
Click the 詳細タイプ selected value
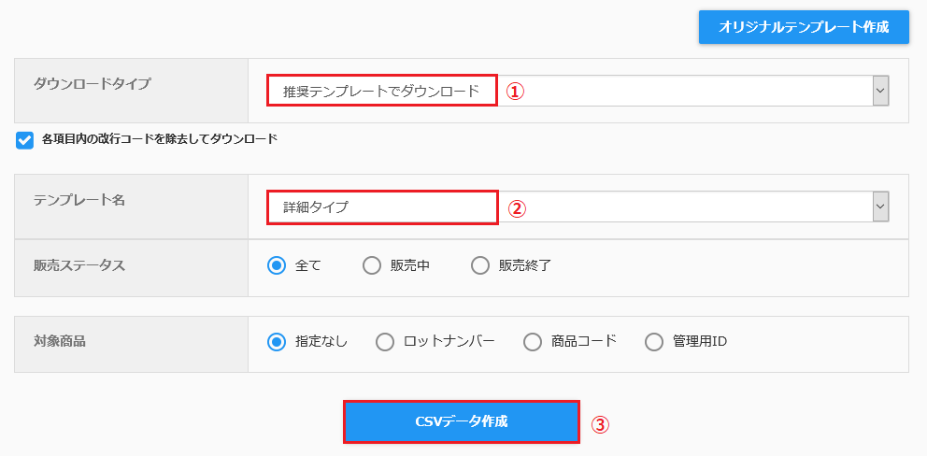pos(316,207)
